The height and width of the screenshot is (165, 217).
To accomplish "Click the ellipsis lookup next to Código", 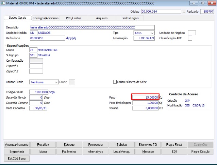I will (x=184, y=12).
